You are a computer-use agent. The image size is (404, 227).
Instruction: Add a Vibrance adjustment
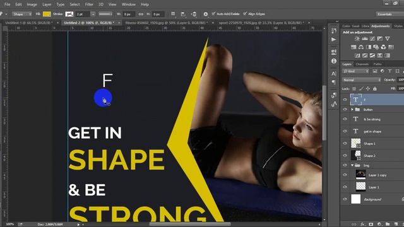coord(388,38)
